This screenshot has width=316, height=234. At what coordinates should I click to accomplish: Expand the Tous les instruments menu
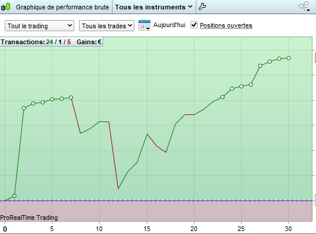pos(154,7)
